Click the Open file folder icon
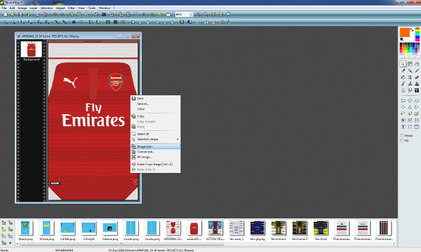The height and width of the screenshot is (252, 421). click(13, 15)
